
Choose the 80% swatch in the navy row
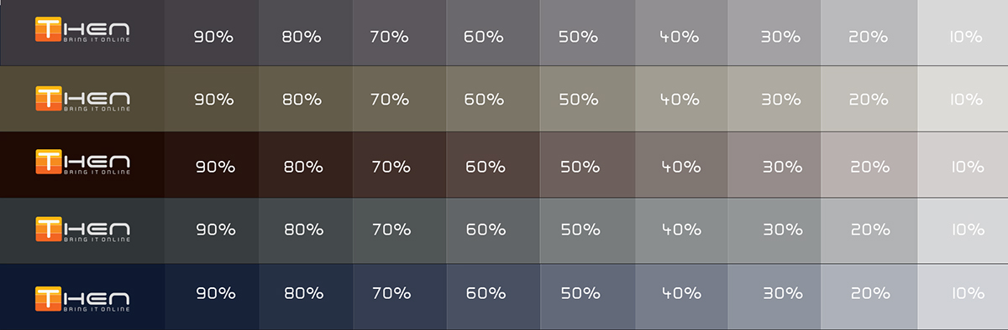(x=306, y=296)
